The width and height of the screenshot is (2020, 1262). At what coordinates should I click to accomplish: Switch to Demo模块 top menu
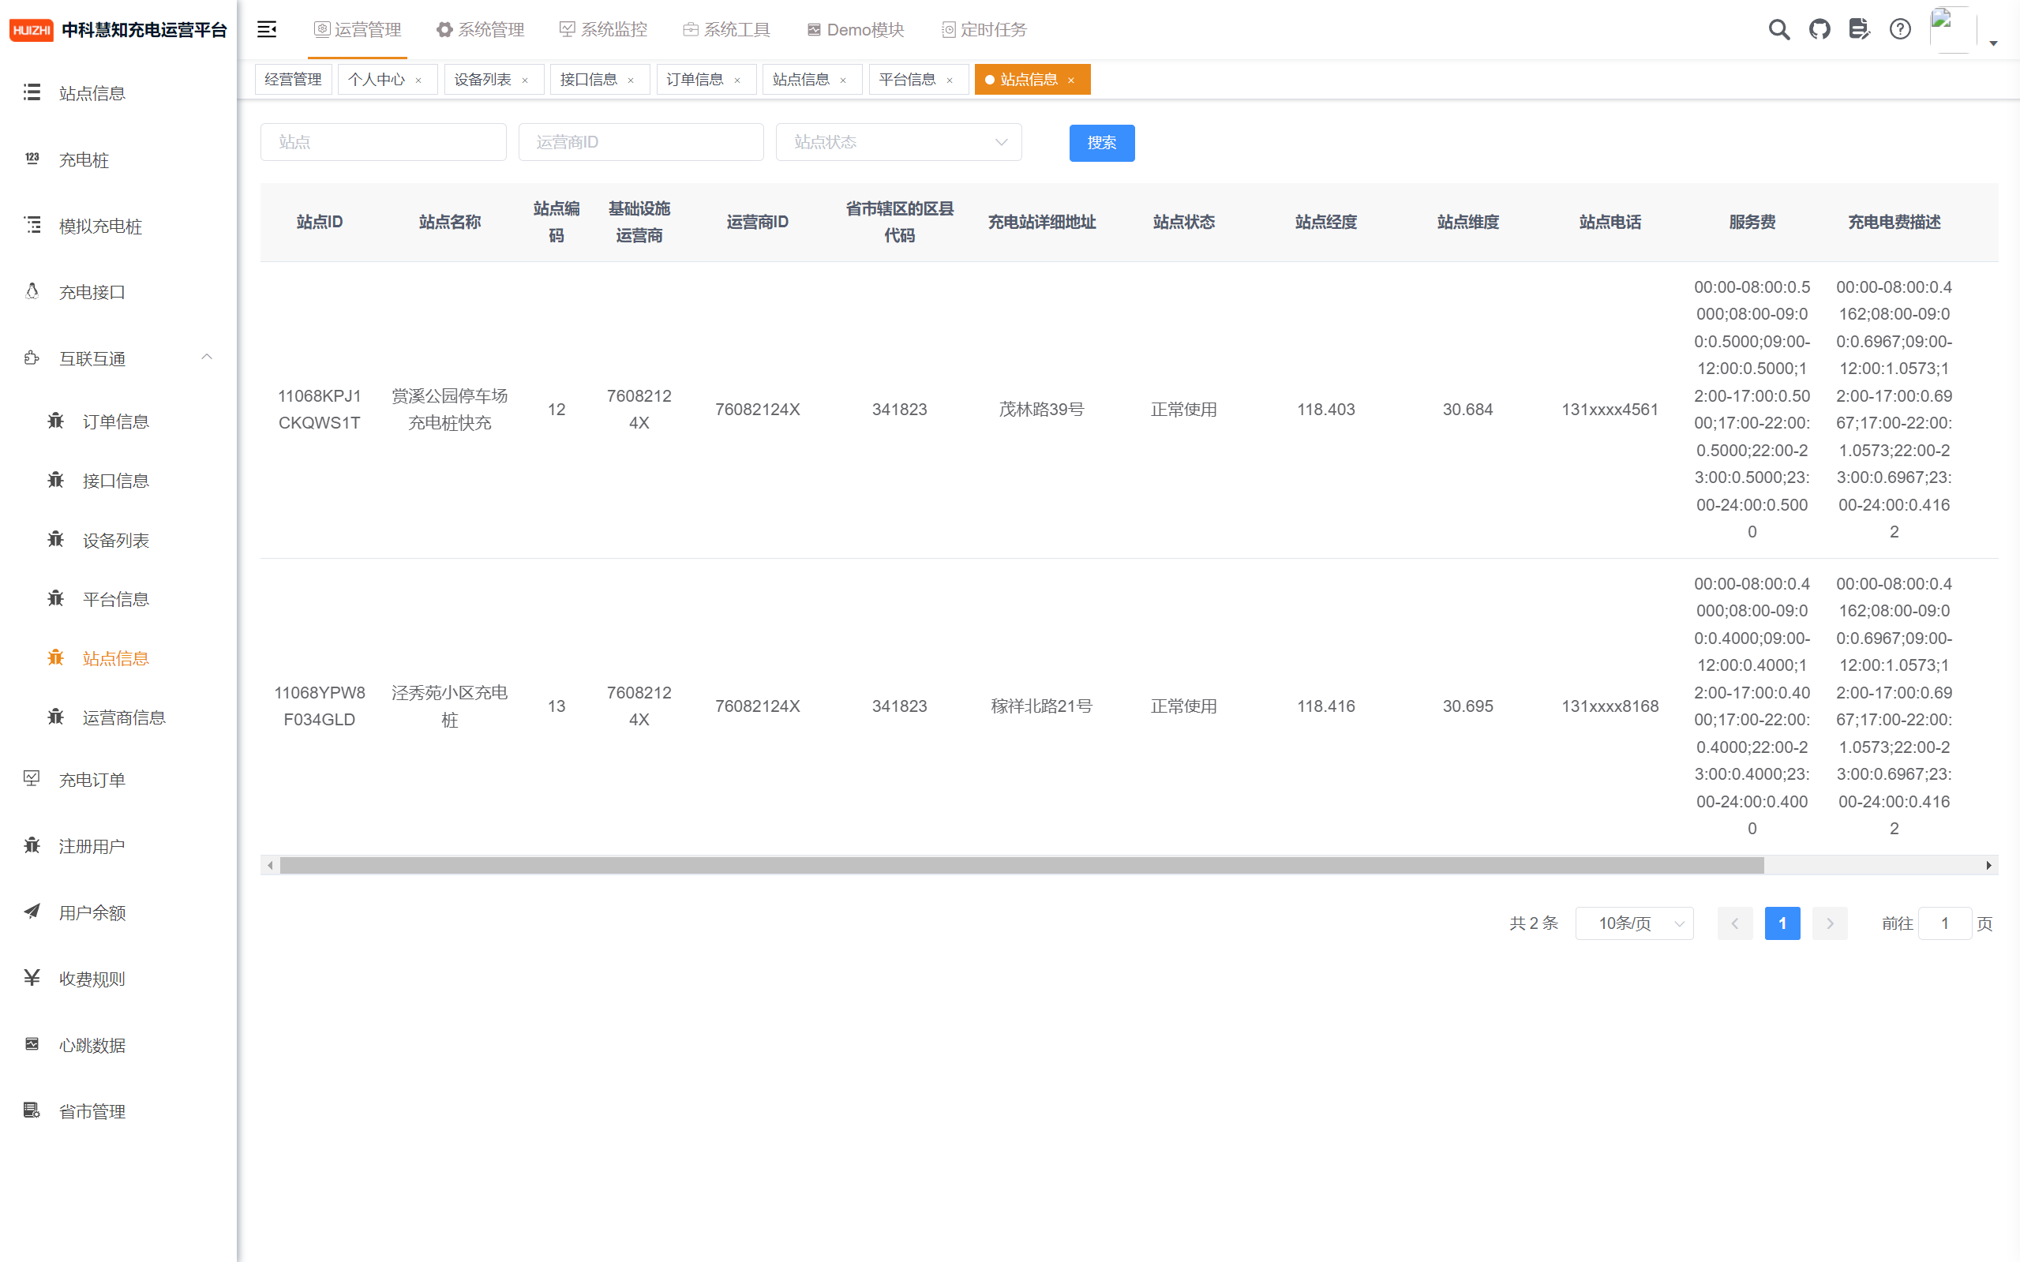click(x=855, y=29)
